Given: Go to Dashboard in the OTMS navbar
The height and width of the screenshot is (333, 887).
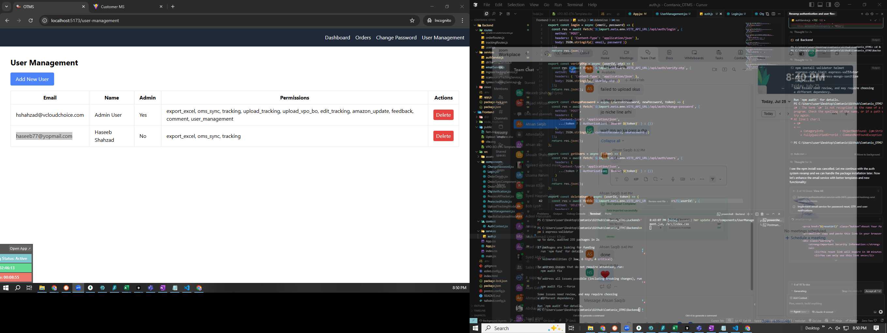Looking at the screenshot, I should pos(338,37).
